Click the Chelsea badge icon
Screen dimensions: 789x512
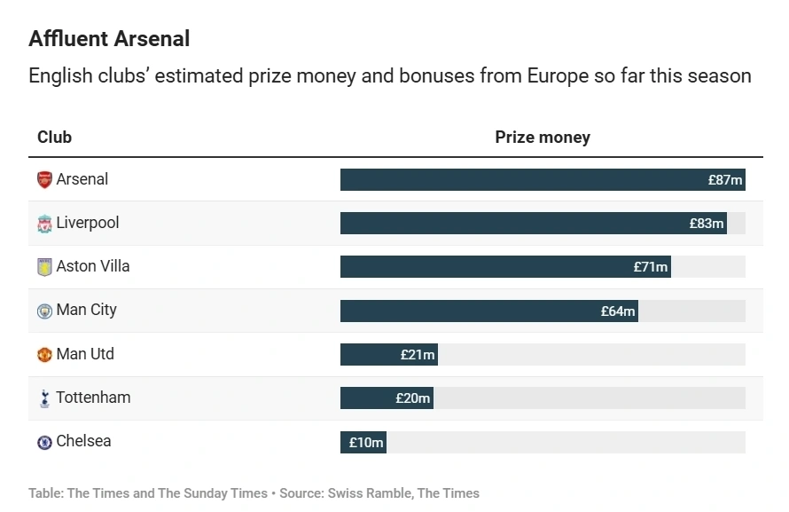[45, 442]
